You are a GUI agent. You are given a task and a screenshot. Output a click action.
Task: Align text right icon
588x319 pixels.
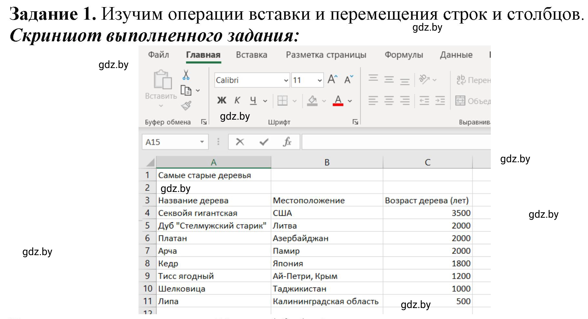click(405, 101)
